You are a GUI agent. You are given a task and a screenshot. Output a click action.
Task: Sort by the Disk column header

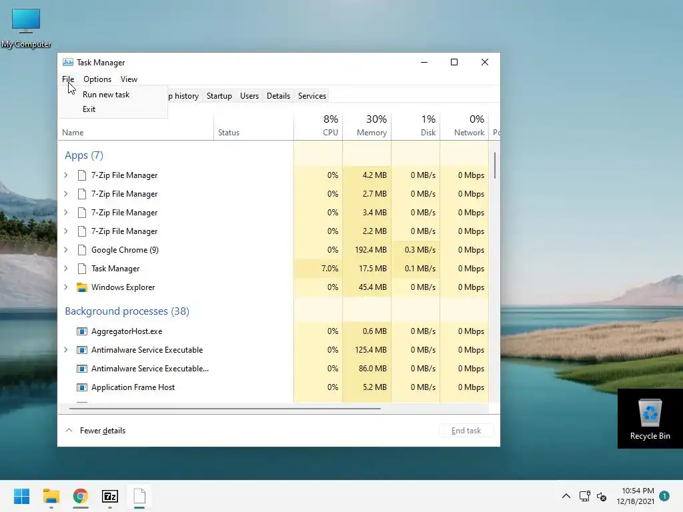(416, 126)
